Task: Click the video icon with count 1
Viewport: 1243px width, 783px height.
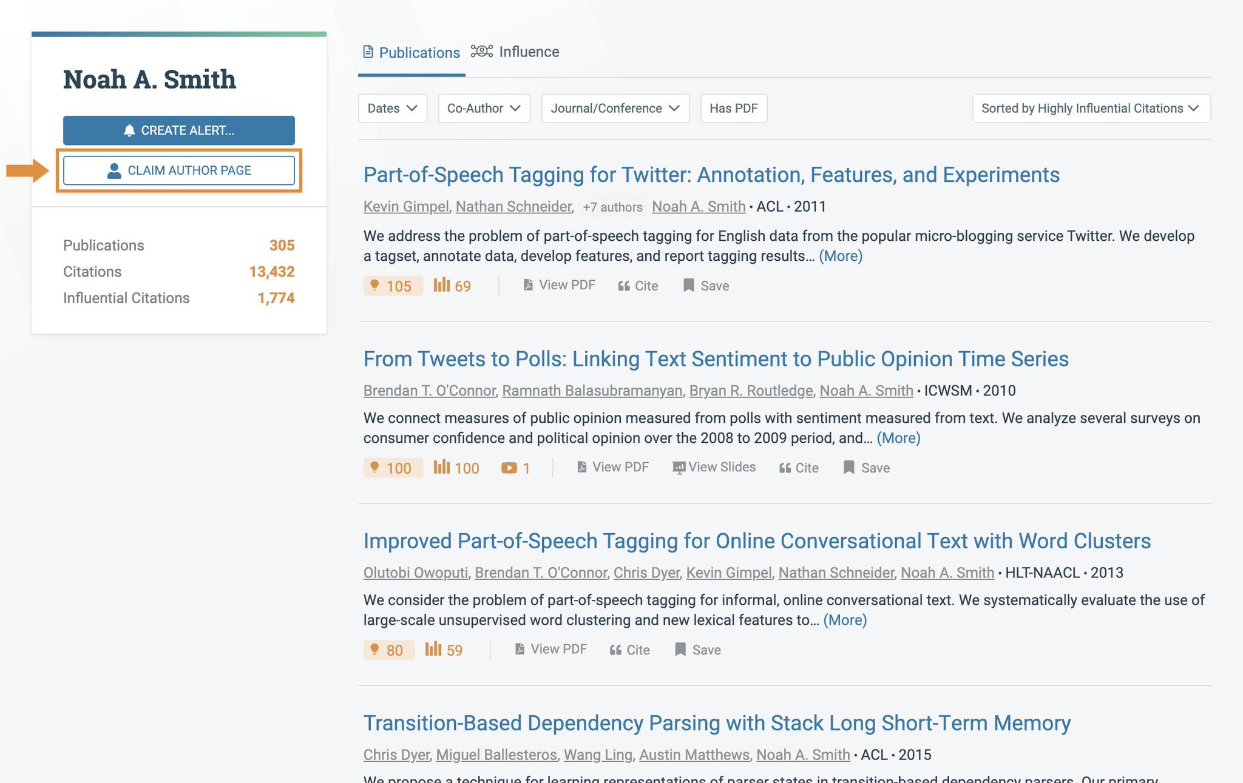Action: pyautogui.click(x=509, y=468)
